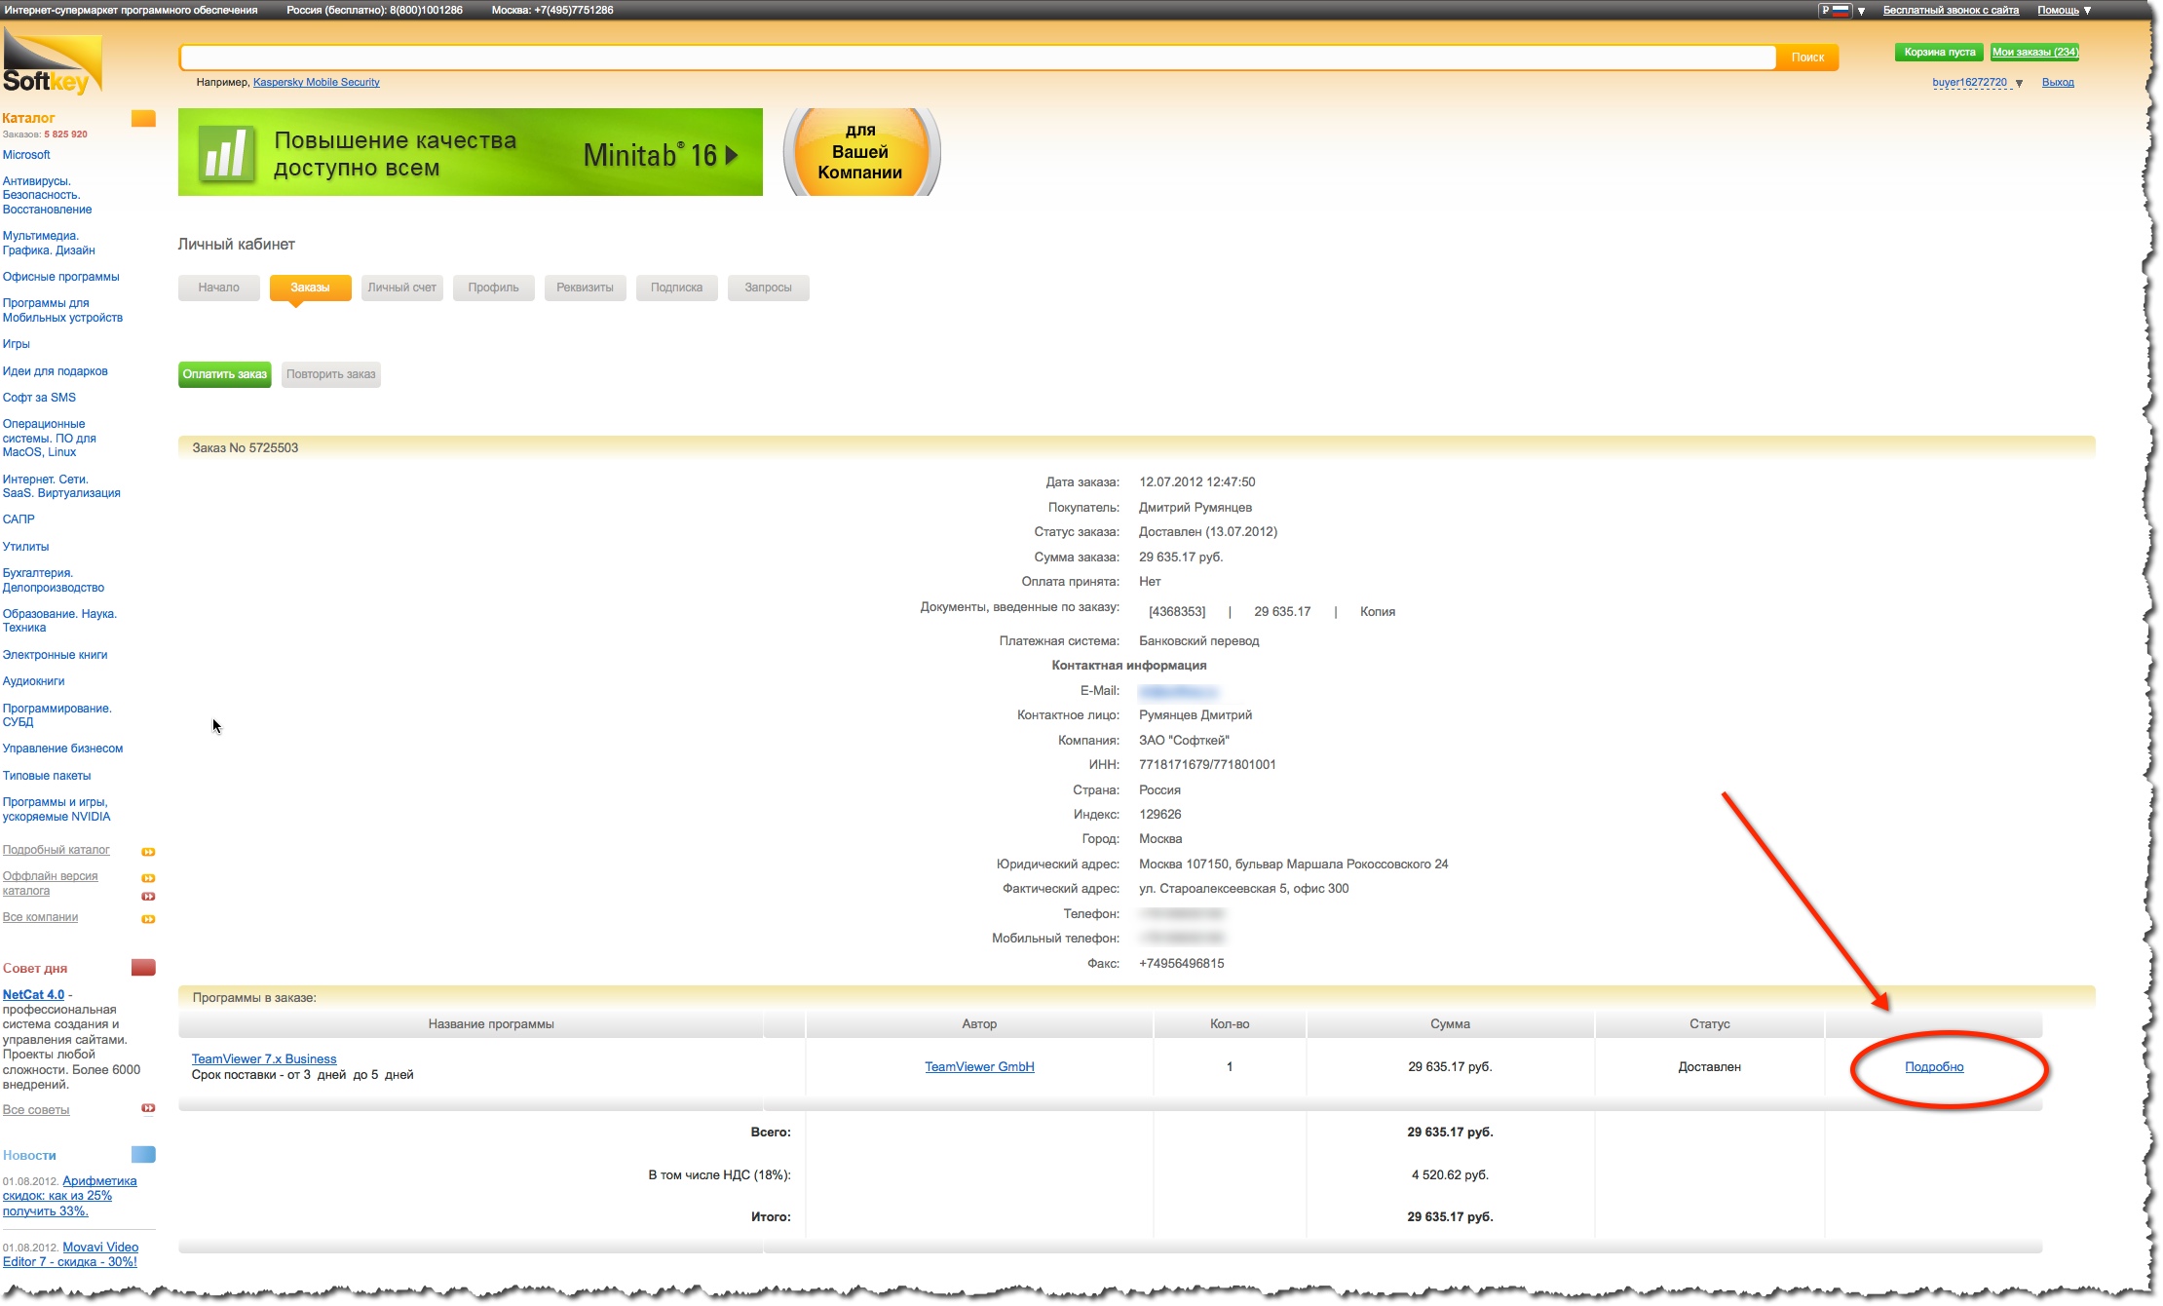Screen dimensions: 2163x1306
Task: Open Софт за SMS category
Action: (x=39, y=398)
